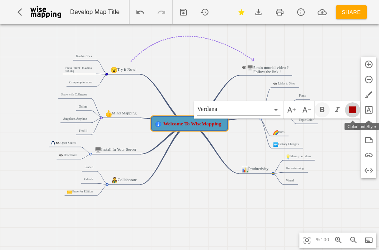Delete topic with the minus circle icon
This screenshot has height=250, width=379.
369,80
